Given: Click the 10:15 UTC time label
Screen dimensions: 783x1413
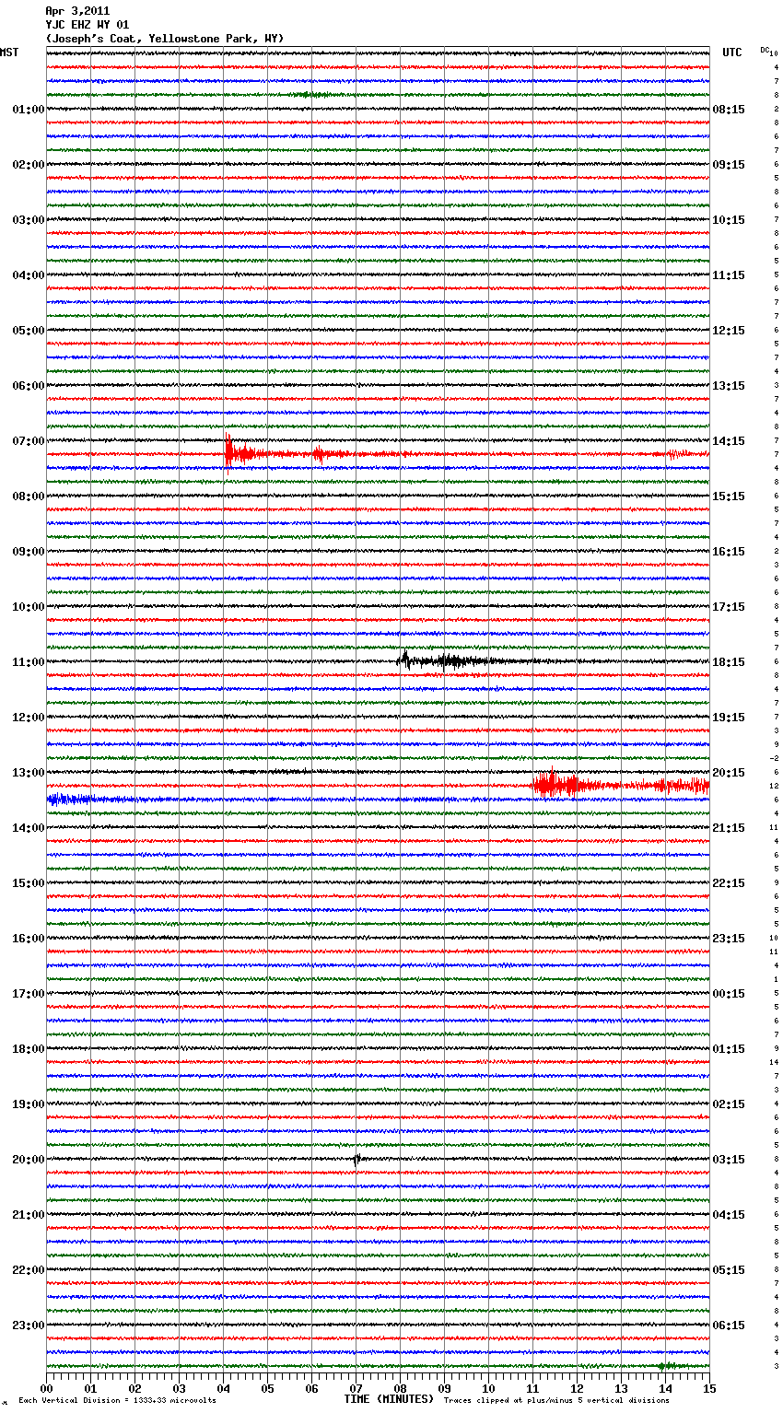Looking at the screenshot, I should tap(729, 220).
